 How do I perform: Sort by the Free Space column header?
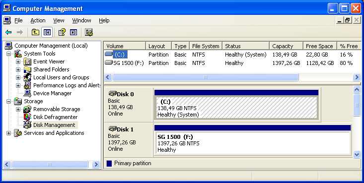click(320, 46)
